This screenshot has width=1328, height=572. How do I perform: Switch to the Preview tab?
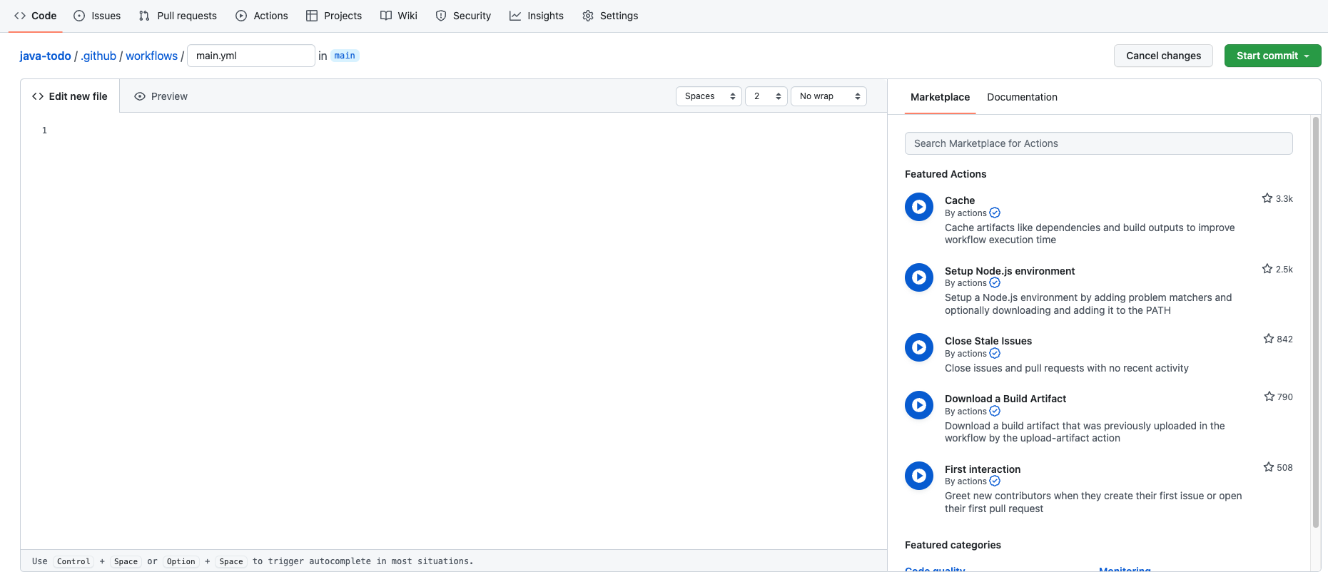click(x=161, y=96)
